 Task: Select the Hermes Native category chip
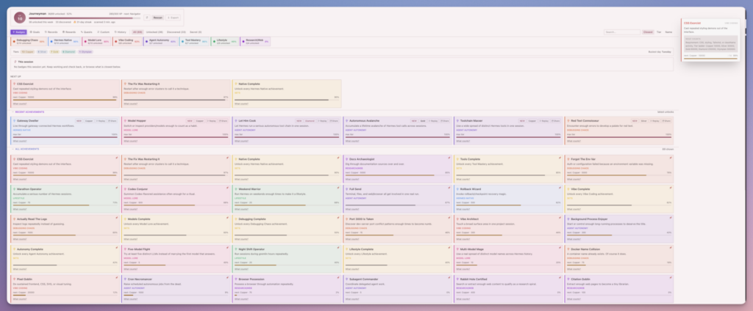[65, 42]
